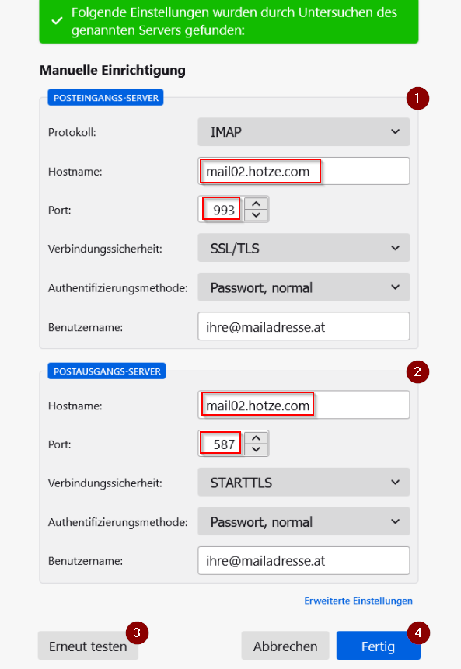Click the Erneut testen button

pyautogui.click(x=88, y=646)
